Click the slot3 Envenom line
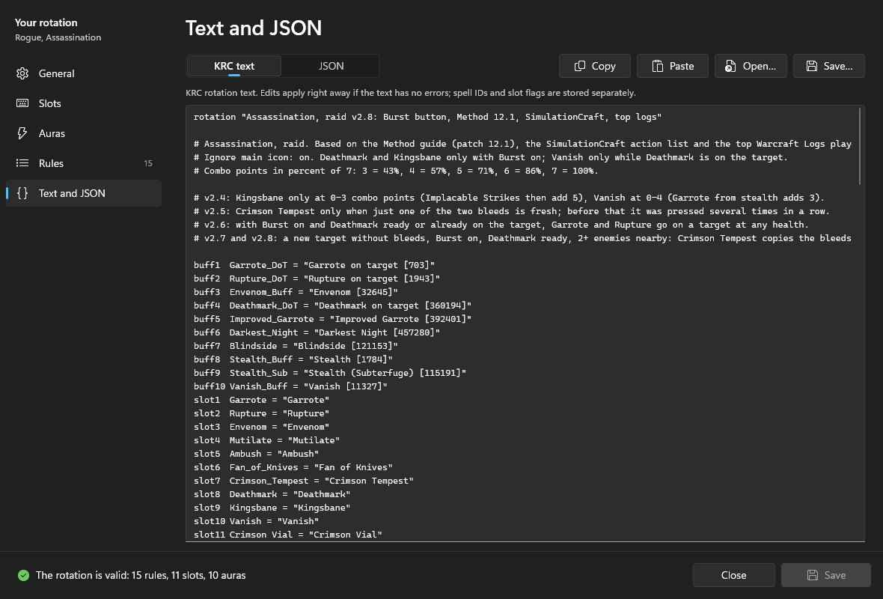This screenshot has height=599, width=883. (261, 427)
